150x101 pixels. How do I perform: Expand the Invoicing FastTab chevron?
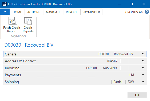tap(143, 68)
